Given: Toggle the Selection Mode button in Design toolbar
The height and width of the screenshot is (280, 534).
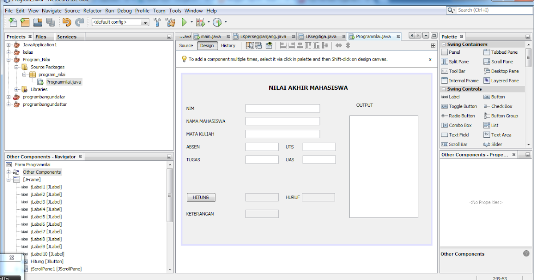Looking at the screenshot, I should pos(250,45).
